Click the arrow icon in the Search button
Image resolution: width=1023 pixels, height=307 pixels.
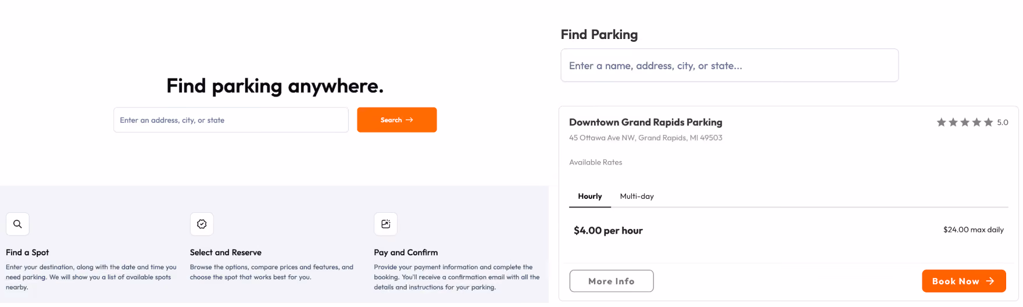point(409,120)
